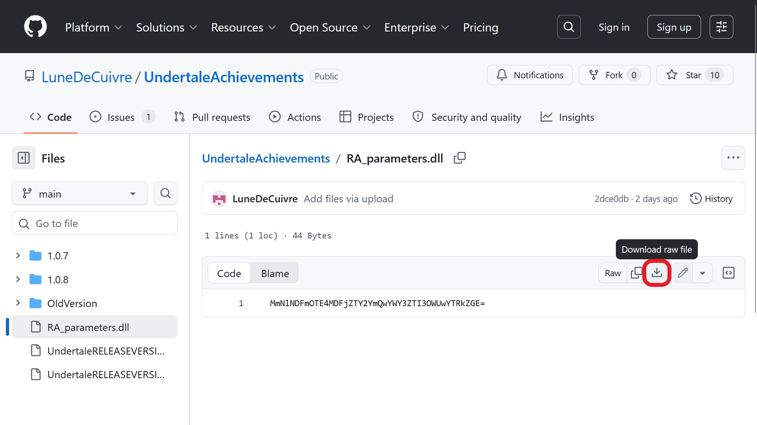Download the raw file
Viewport: 757px width, 425px height.
[656, 273]
